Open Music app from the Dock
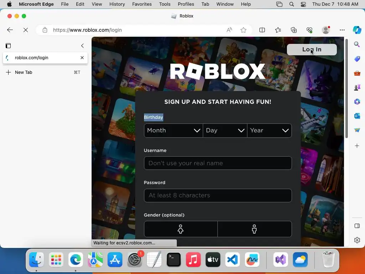 pos(193,260)
